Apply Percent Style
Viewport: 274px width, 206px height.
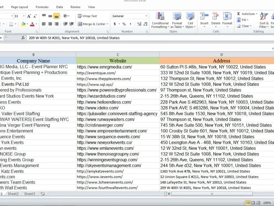click(124, 24)
